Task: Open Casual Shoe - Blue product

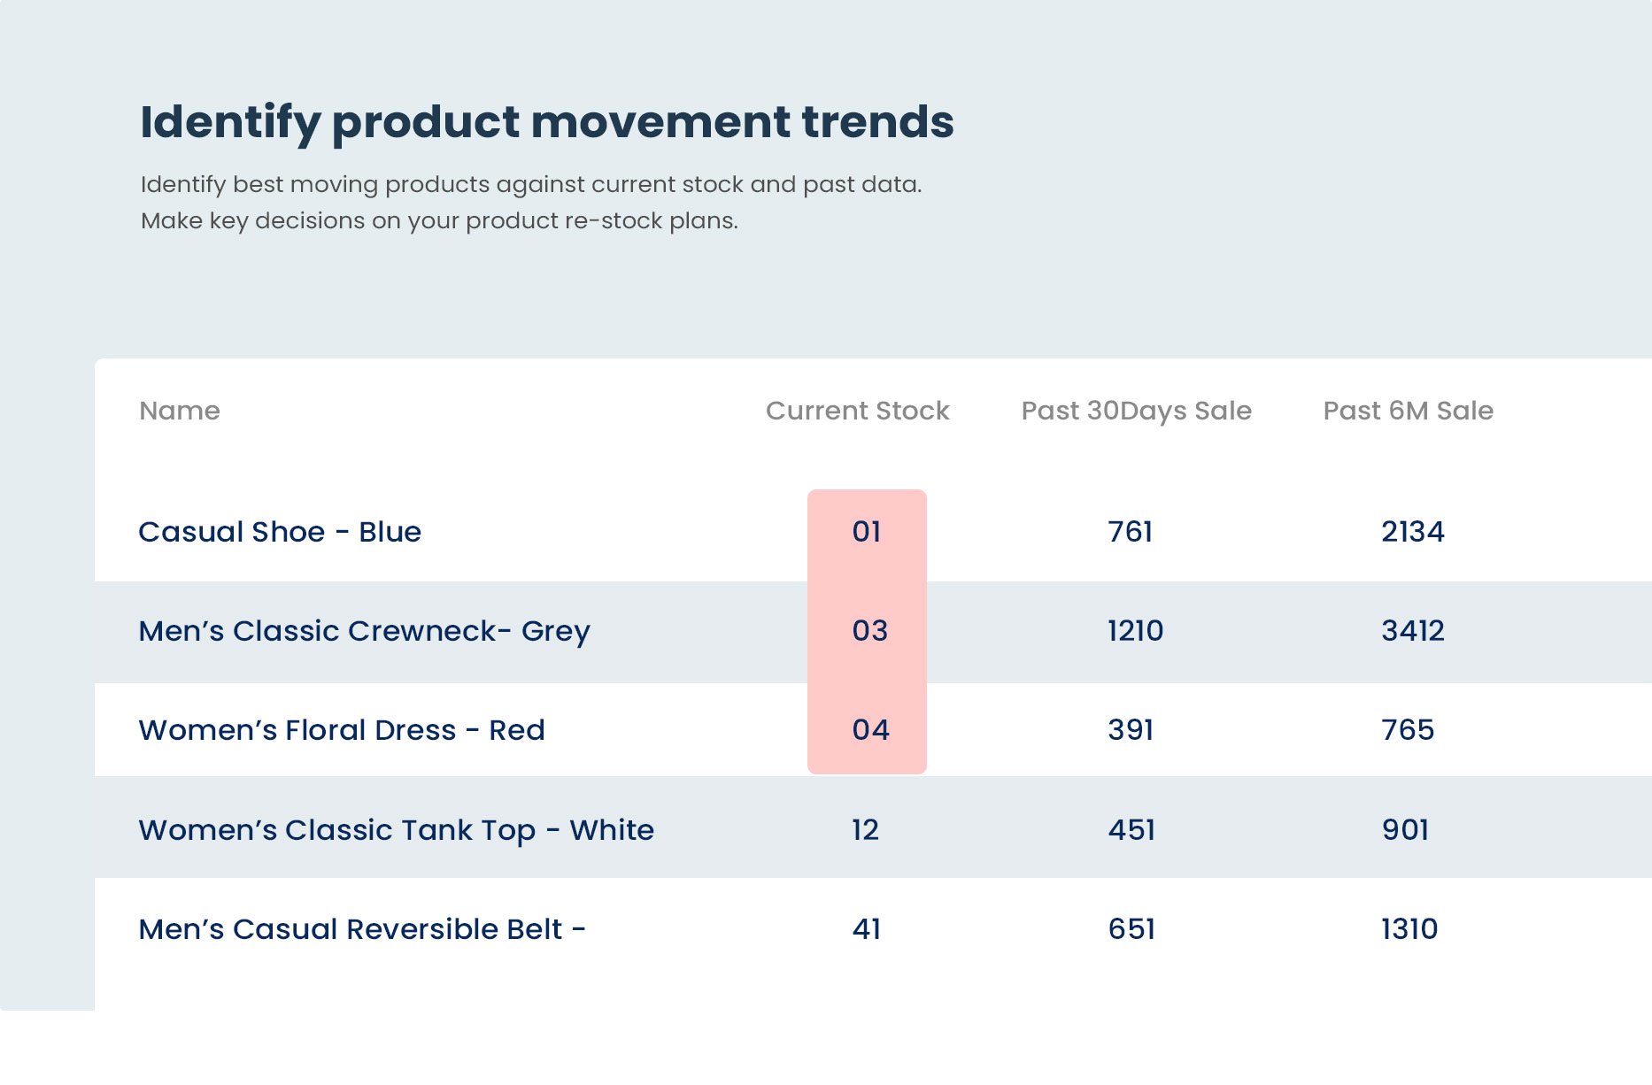Action: click(280, 532)
